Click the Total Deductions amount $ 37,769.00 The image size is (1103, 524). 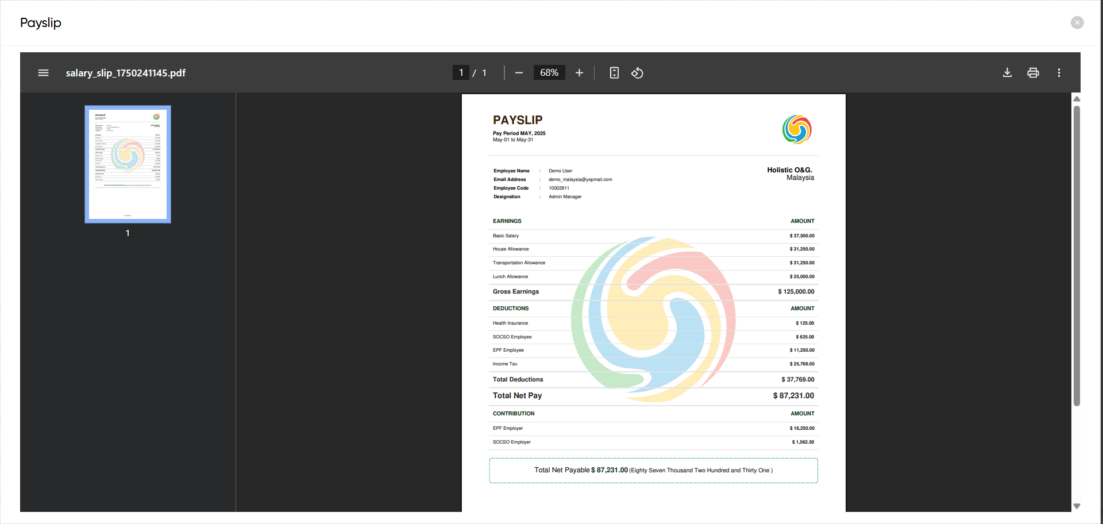tap(798, 379)
